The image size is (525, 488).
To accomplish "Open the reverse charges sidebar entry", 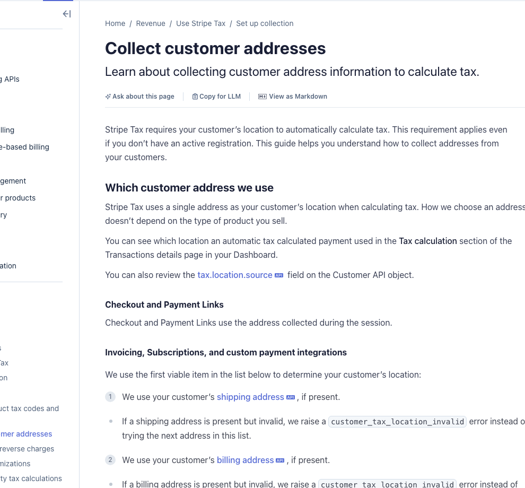I will coord(27,449).
